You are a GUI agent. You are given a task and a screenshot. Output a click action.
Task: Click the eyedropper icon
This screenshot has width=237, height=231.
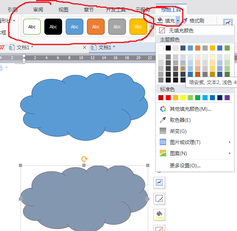point(163,120)
